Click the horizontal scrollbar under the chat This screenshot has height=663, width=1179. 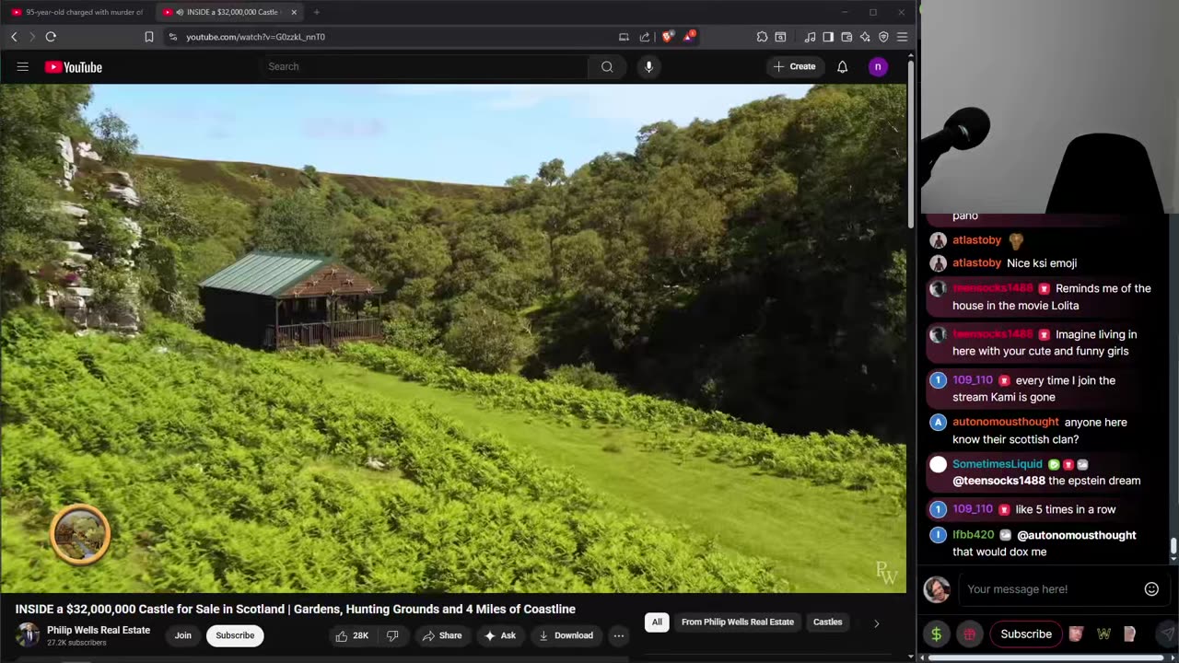click(1045, 657)
